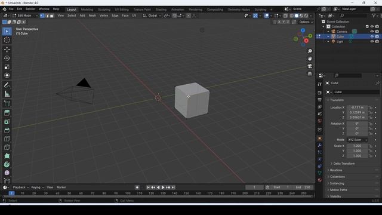This screenshot has height=215, width=382.
Task: Click the End frame 250 field
Action: pos(303,188)
